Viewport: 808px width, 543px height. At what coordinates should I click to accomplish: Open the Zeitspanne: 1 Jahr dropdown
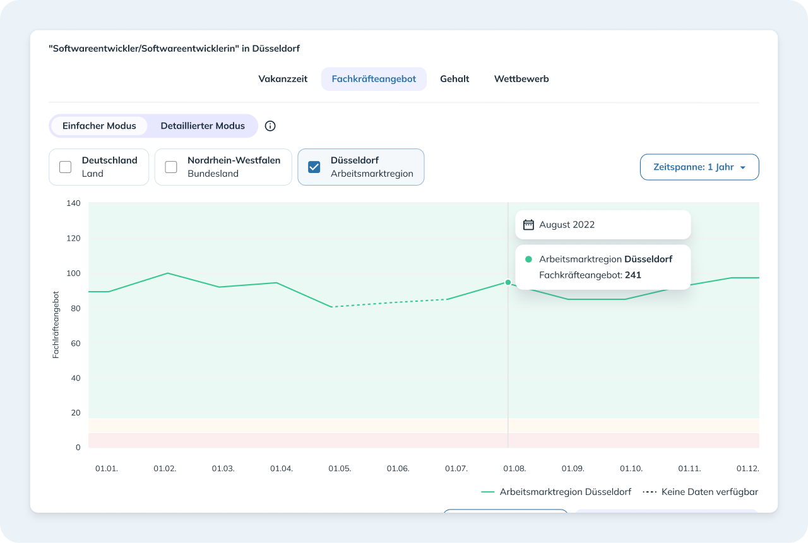(x=699, y=167)
